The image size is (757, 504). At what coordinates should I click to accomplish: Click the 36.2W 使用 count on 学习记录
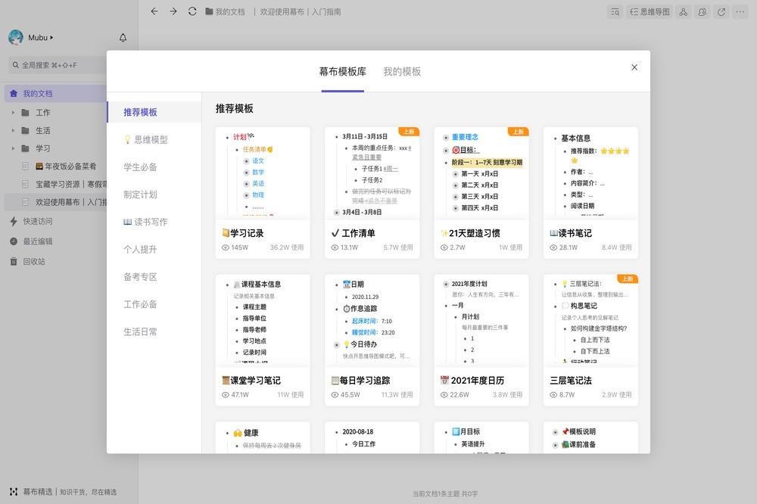[x=287, y=247]
